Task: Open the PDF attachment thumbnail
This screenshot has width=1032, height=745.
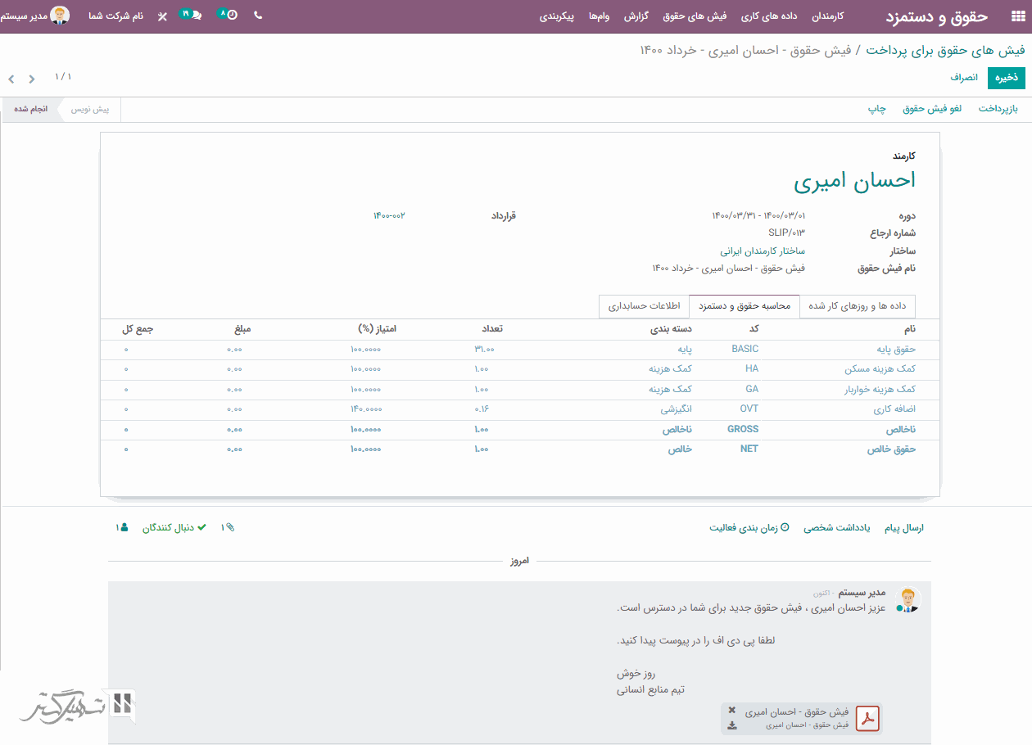Action: (867, 719)
